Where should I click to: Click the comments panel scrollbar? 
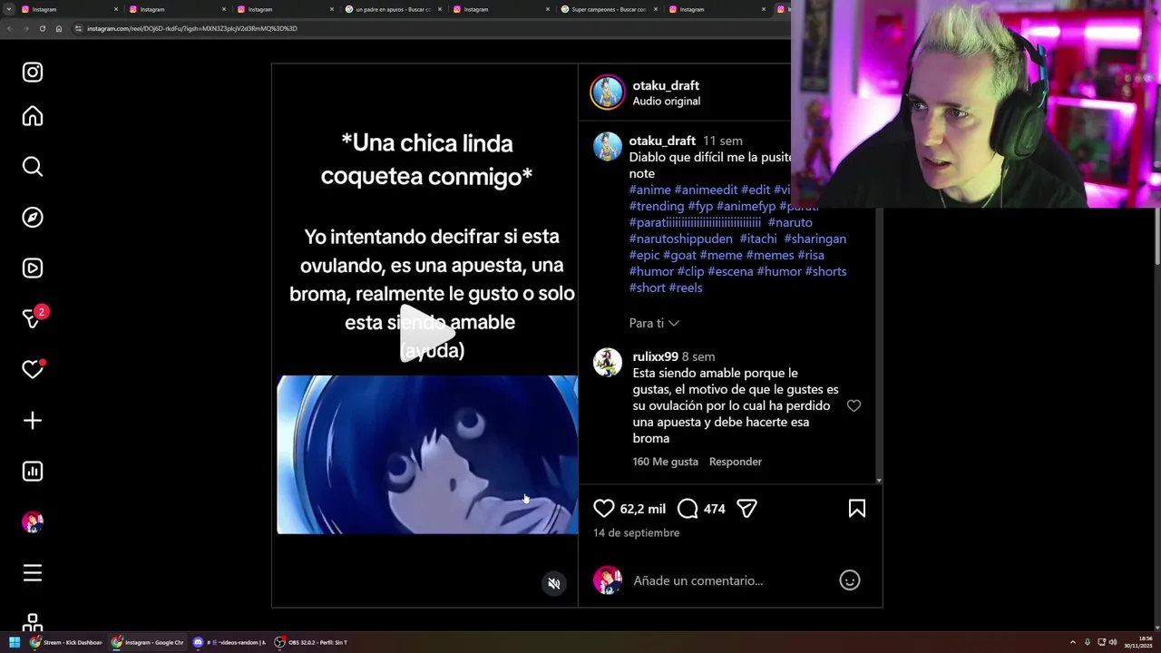[878, 345]
